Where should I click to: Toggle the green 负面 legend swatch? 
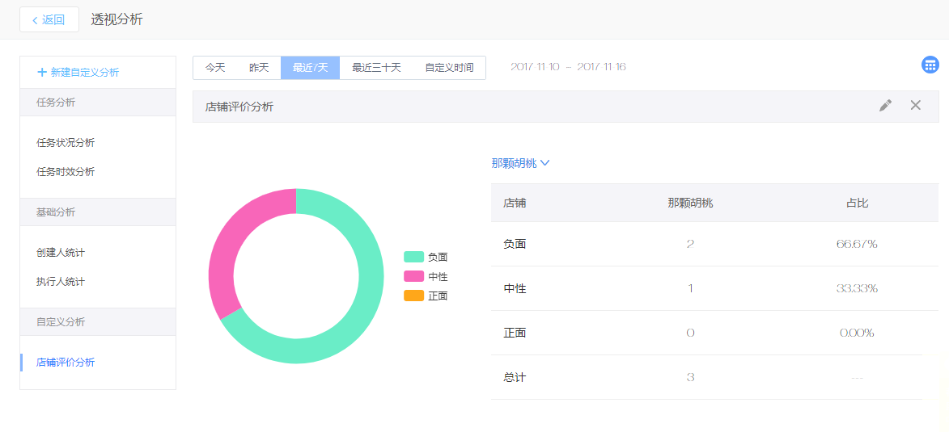pyautogui.click(x=413, y=257)
